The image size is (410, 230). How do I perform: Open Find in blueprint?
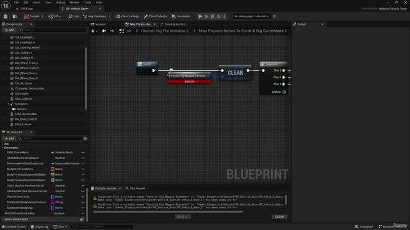pyautogui.click(x=74, y=17)
